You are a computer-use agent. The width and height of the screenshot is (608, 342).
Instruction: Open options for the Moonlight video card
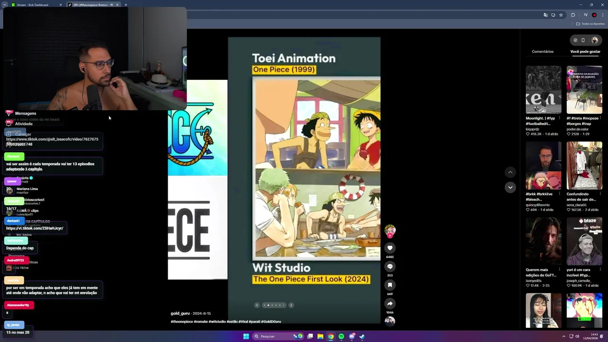[559, 118]
